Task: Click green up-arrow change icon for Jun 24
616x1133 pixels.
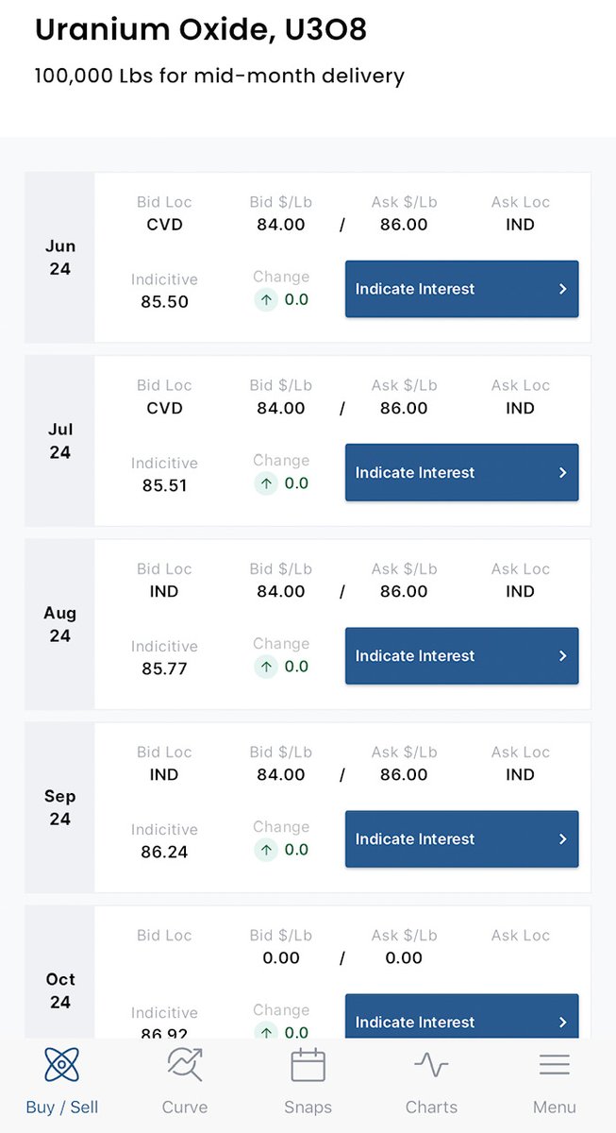Action: click(x=266, y=300)
